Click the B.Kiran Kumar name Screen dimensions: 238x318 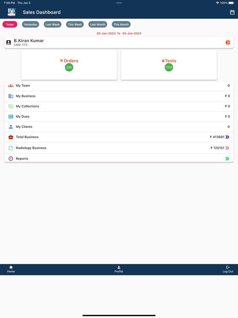(29, 41)
